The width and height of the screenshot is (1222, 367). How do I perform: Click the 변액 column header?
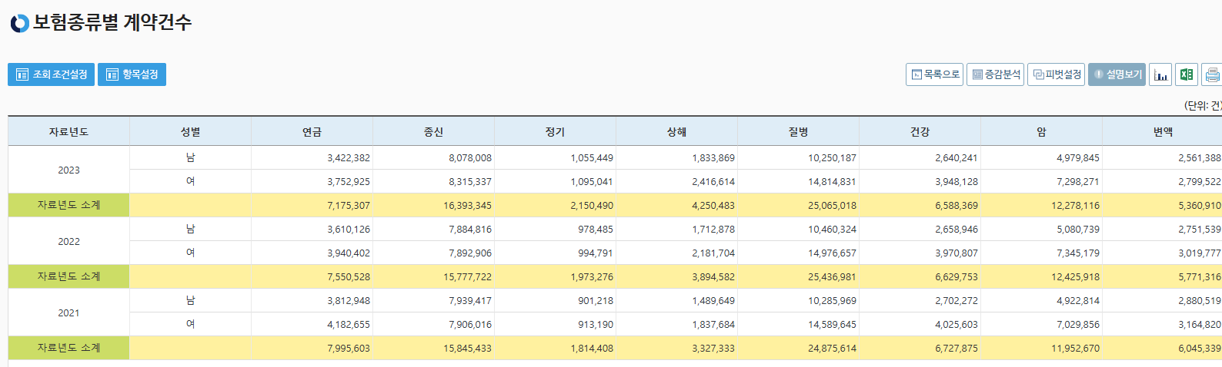(x=1162, y=131)
